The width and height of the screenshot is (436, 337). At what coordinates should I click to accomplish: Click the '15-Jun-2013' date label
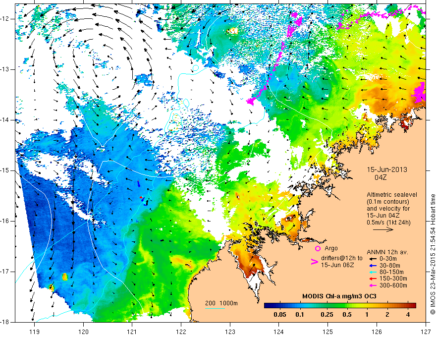(387, 169)
